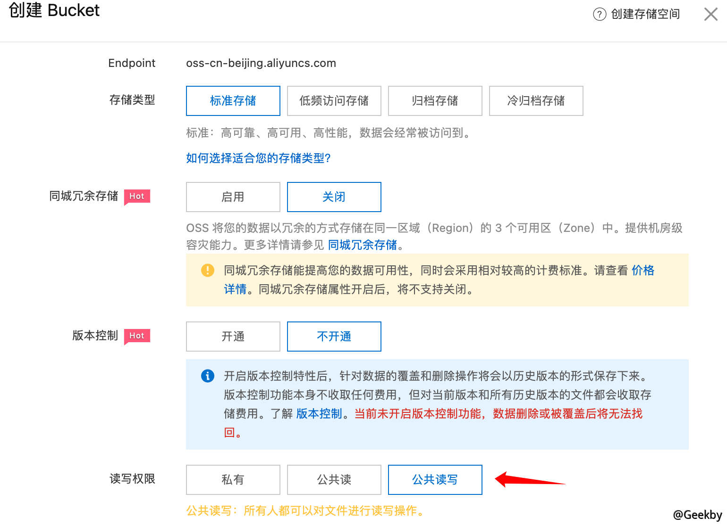
Task: Click the Hot badge beside 同城冗余存储
Action: [137, 196]
